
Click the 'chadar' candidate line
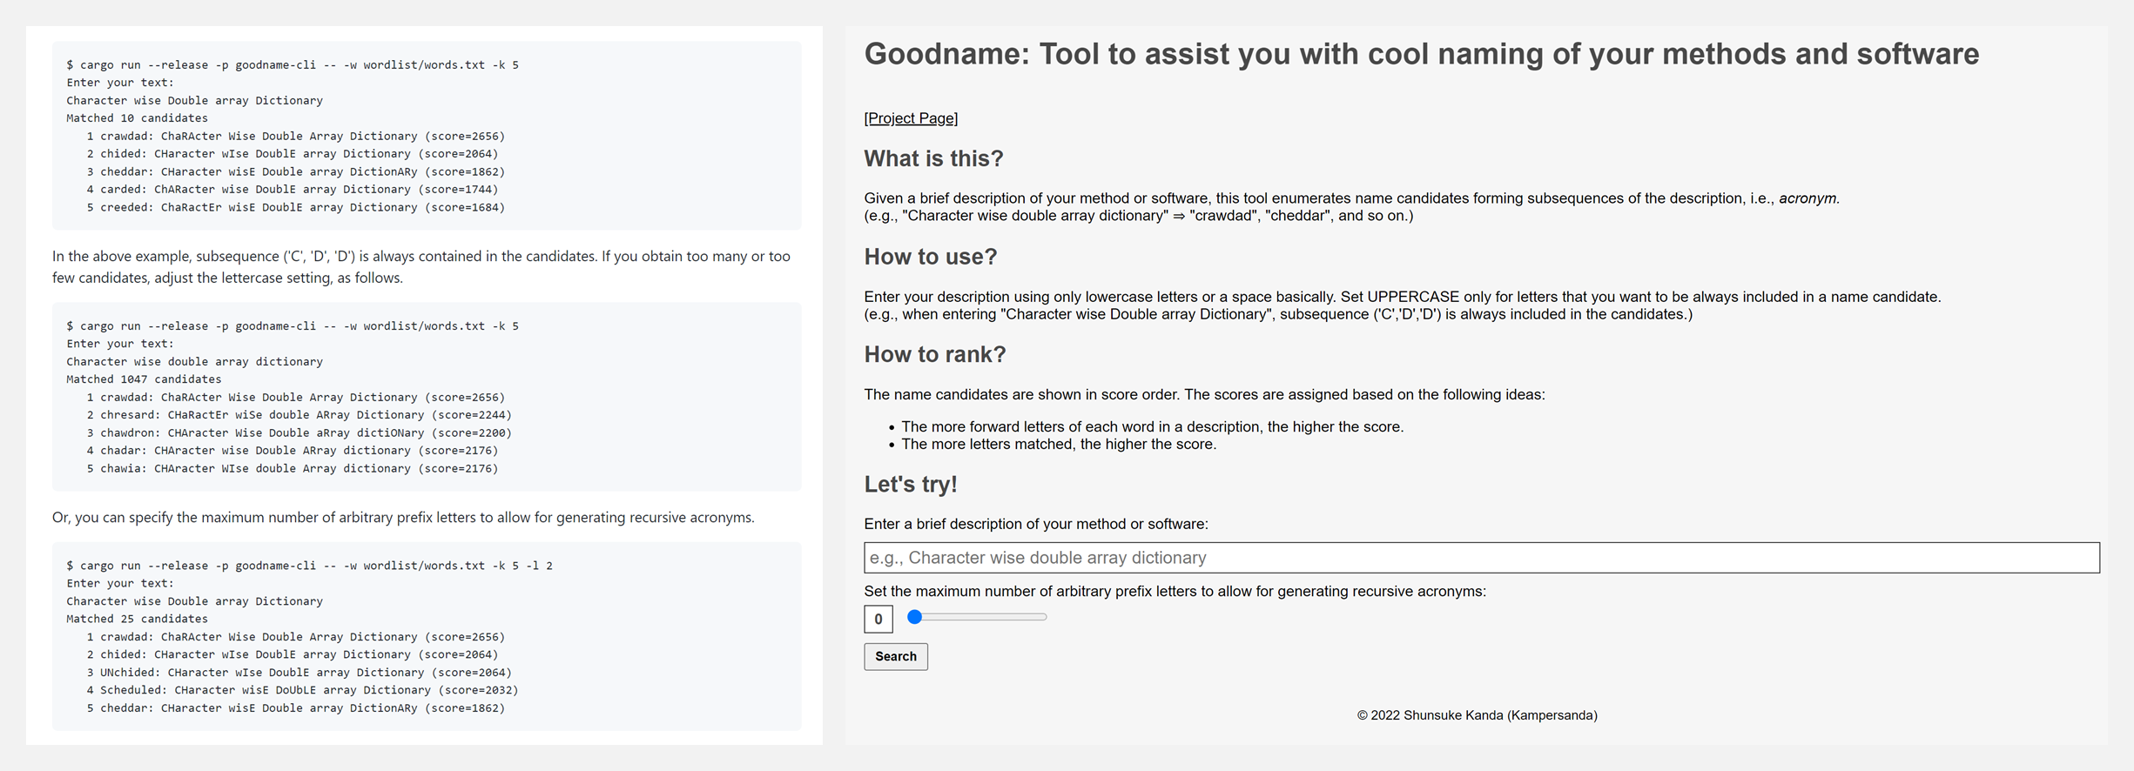coord(293,451)
